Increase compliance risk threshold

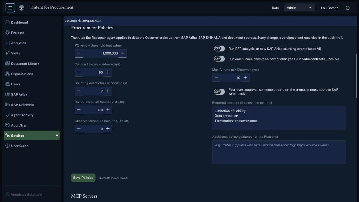pyautogui.click(x=108, y=110)
